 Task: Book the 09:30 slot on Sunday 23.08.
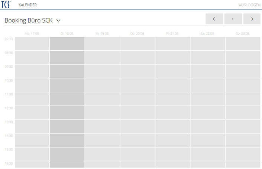(x=243, y=71)
